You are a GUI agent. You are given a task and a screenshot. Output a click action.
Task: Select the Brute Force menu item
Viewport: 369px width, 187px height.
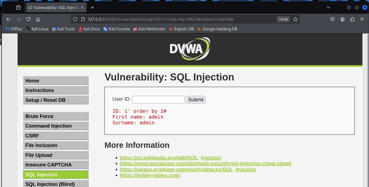tap(56, 116)
